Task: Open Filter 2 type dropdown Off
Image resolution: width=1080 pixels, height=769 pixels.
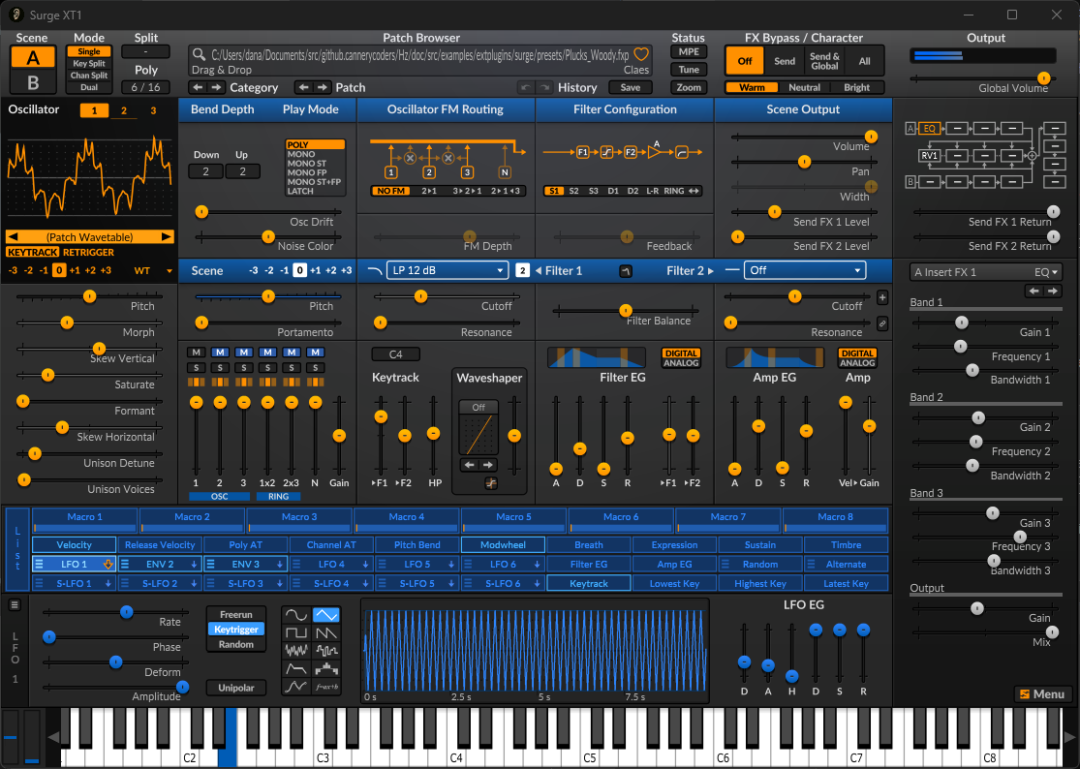Action: pos(804,270)
